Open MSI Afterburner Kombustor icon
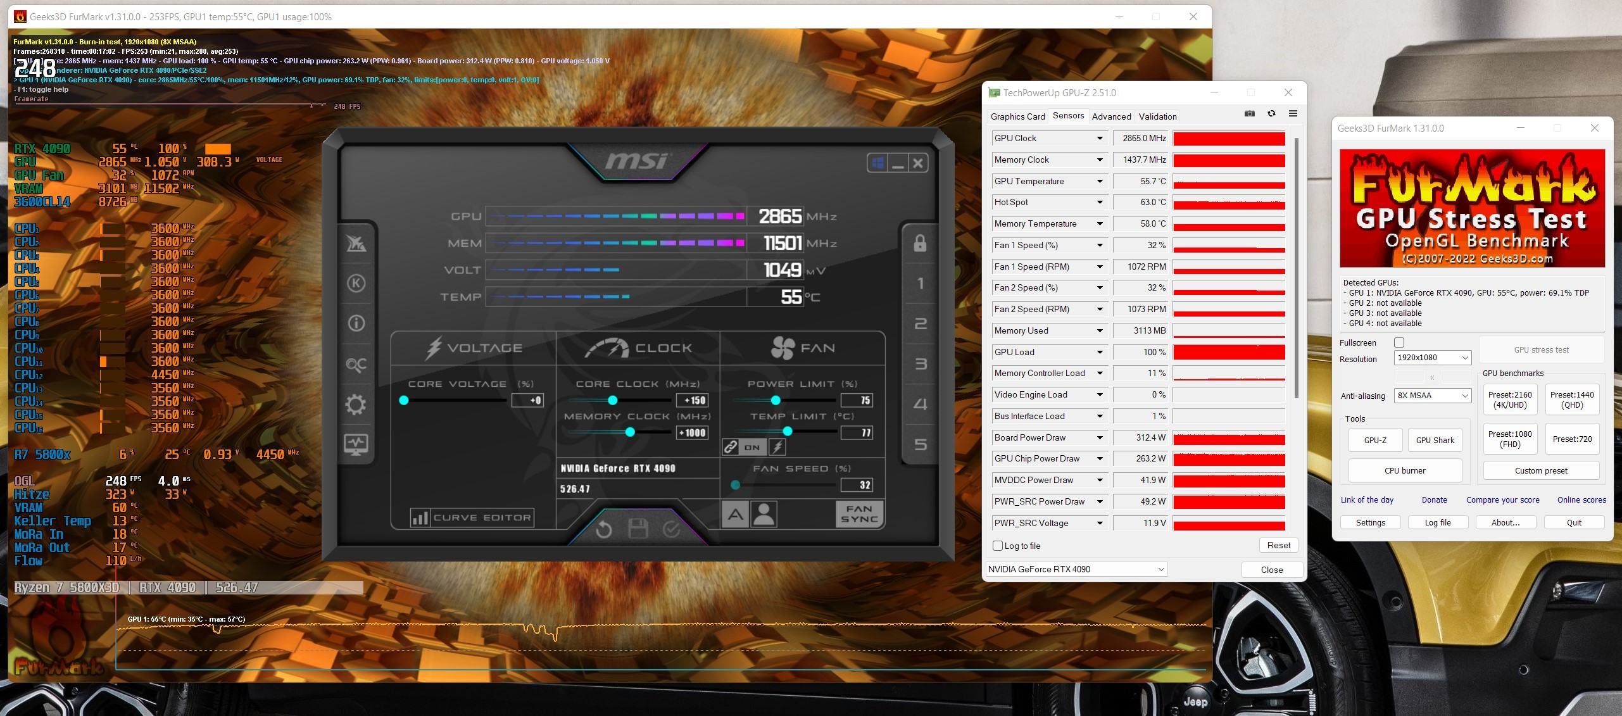 coord(356,283)
